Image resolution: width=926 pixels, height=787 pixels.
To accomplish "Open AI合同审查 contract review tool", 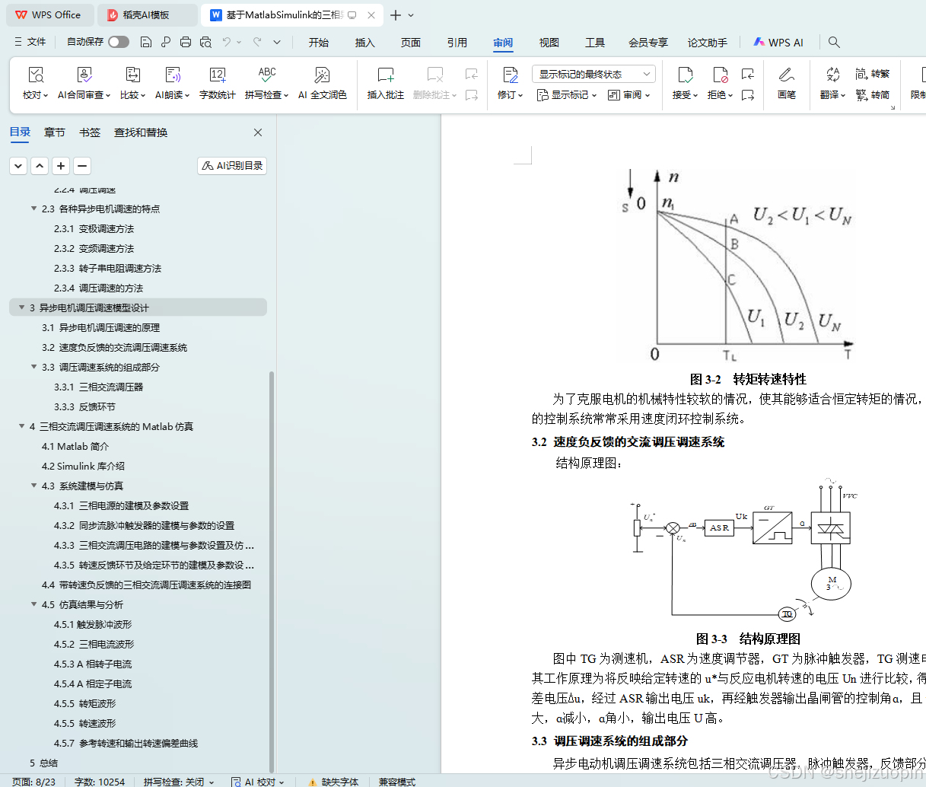I will click(84, 83).
